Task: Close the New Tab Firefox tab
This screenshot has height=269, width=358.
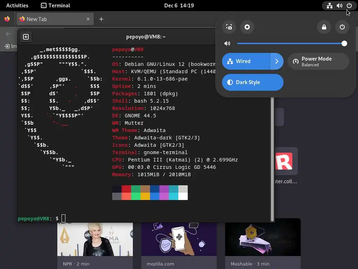Action: point(88,19)
